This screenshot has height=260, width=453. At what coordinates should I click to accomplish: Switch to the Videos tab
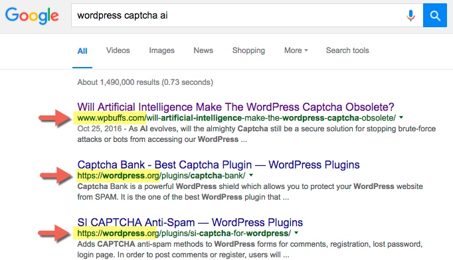click(118, 50)
